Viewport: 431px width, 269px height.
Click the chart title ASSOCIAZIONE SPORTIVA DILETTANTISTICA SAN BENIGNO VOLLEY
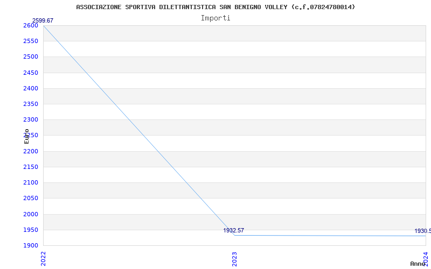coord(215,7)
